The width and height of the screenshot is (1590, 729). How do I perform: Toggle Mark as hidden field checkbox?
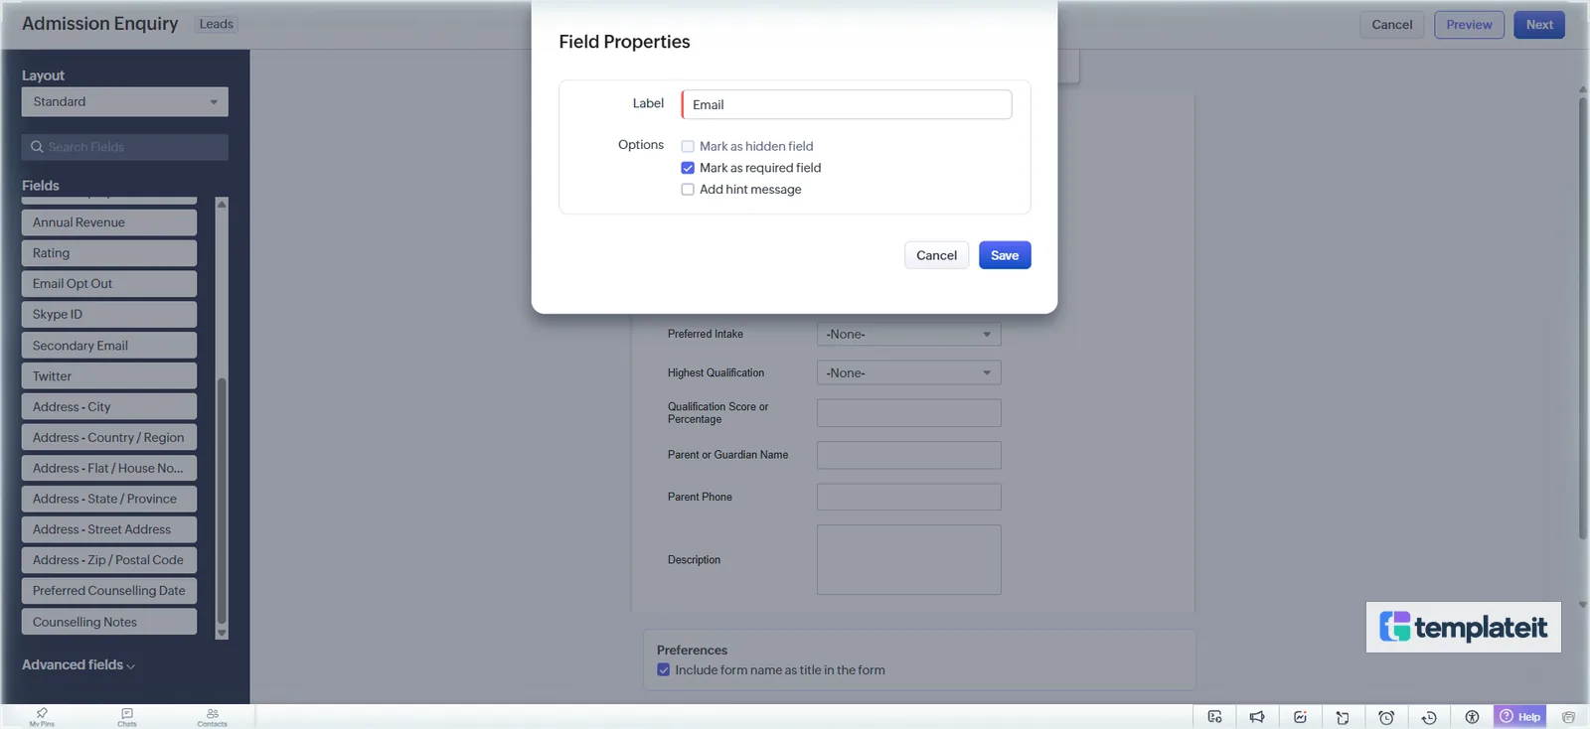(688, 146)
